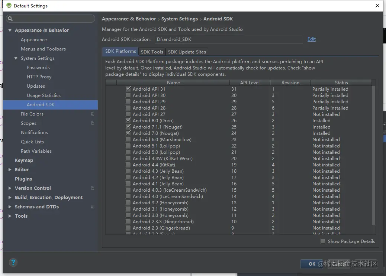Select Passwords in settings tree

click(x=38, y=67)
